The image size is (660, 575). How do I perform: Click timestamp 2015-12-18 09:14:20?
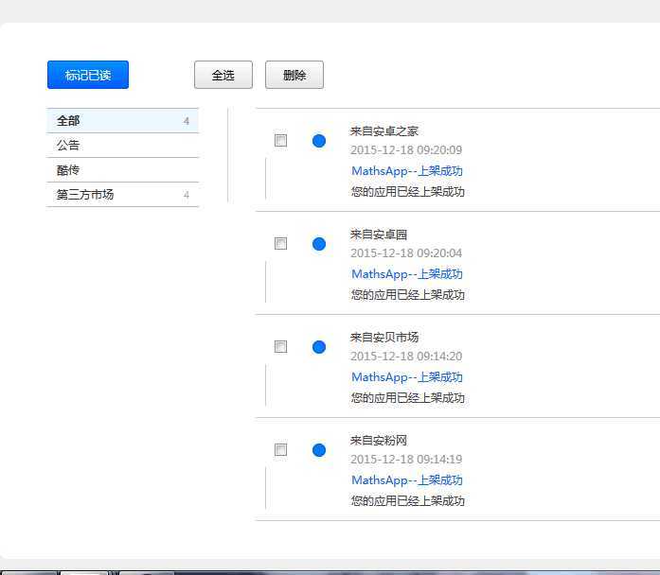[x=406, y=356]
